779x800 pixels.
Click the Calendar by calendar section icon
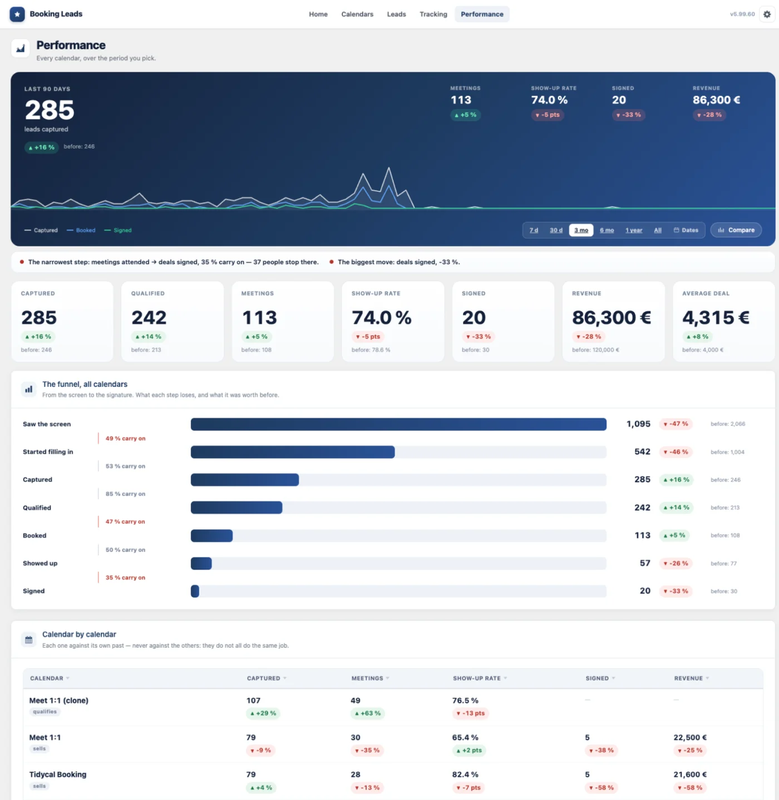[x=28, y=640]
